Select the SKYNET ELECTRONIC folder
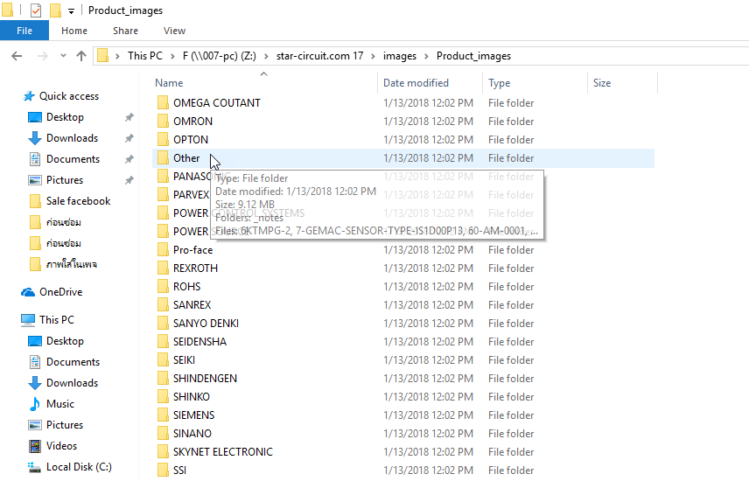The image size is (749, 481). click(222, 452)
